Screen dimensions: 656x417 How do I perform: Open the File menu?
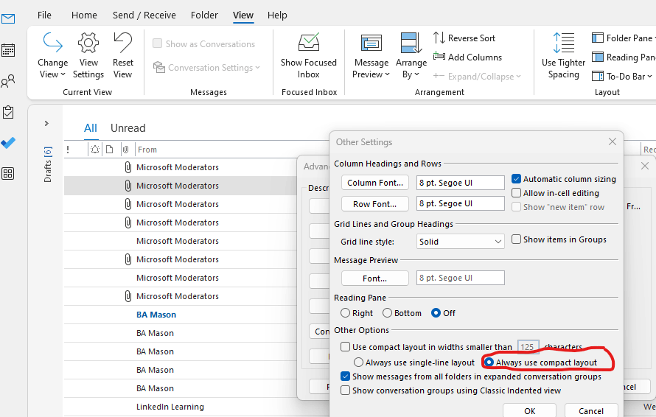[x=44, y=15]
